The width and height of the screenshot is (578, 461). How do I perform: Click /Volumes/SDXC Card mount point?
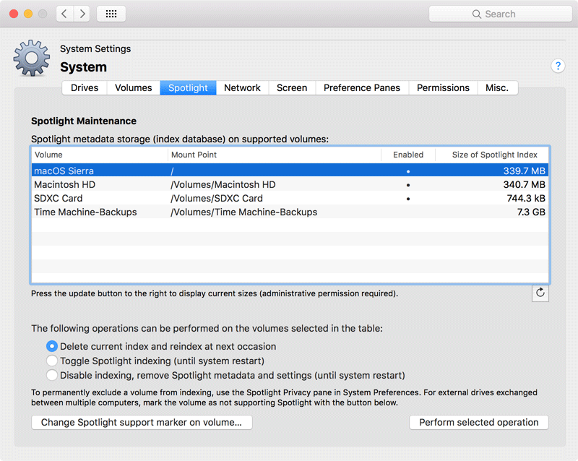(x=217, y=199)
